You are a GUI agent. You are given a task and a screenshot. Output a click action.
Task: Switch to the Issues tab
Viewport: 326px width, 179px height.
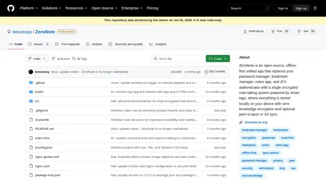[38, 44]
